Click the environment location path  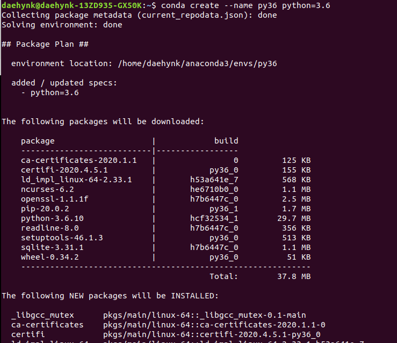pos(198,63)
